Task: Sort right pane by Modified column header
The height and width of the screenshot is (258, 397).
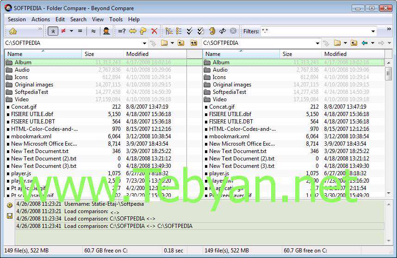Action: [353, 54]
